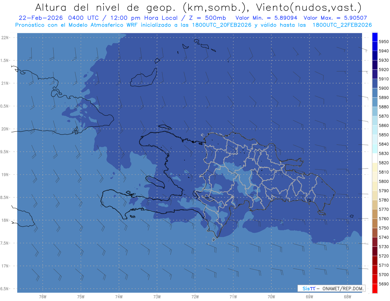Click the '5740' colorbar value

(x=384, y=237)
